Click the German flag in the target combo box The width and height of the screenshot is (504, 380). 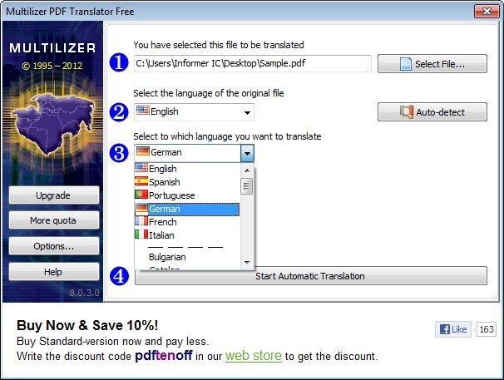pos(143,151)
